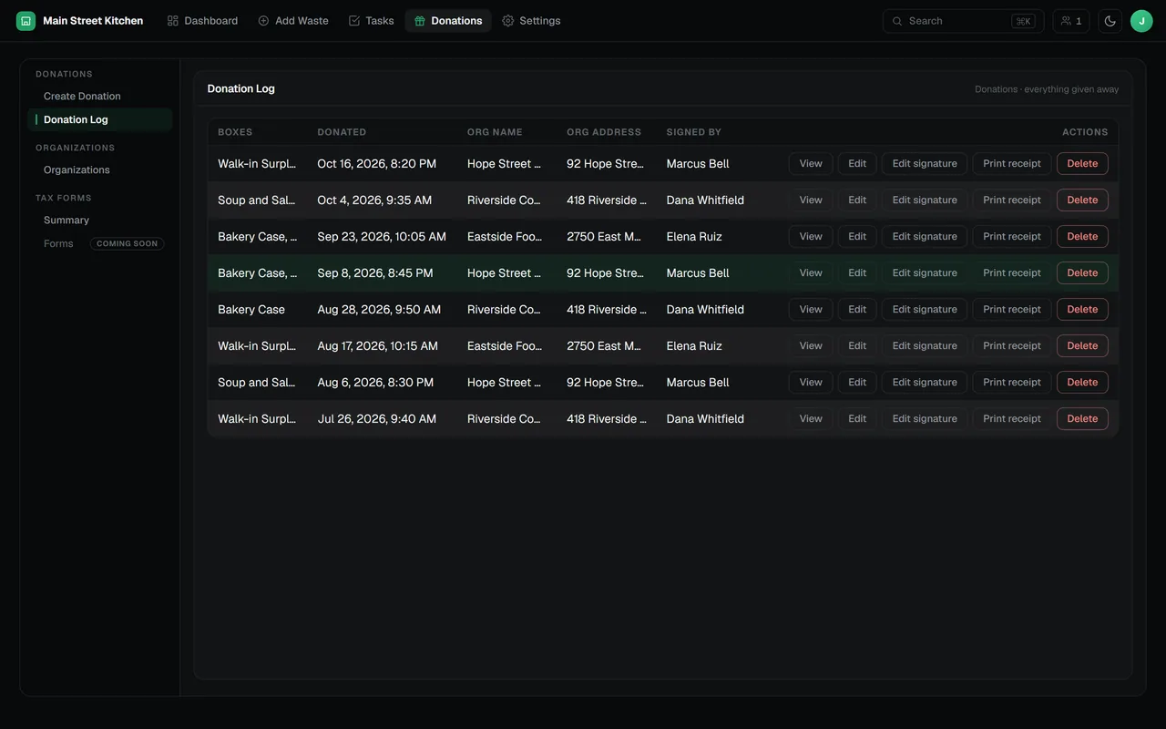This screenshot has height=729, width=1166.
Task: Click the Eastside Foo... org in Aug 17 row
Action: [x=504, y=346]
